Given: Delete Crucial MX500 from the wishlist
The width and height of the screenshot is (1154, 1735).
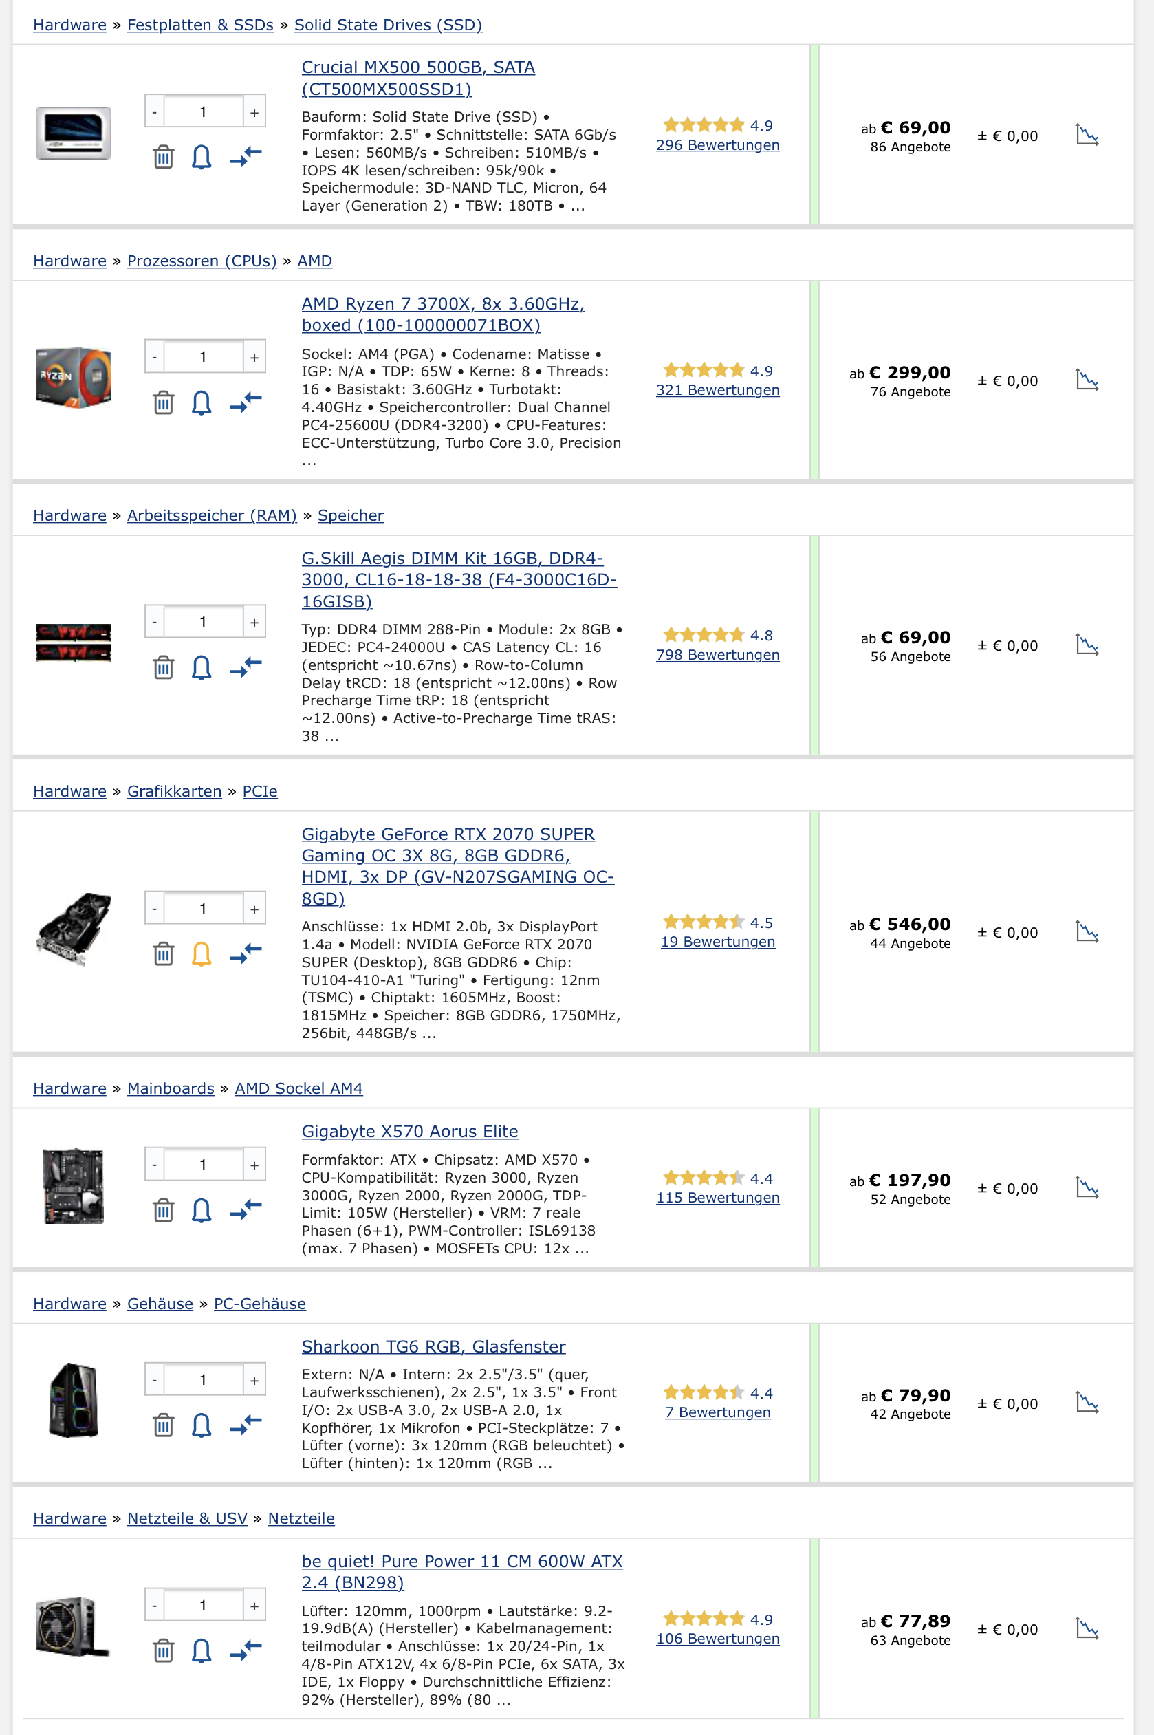Looking at the screenshot, I should pyautogui.click(x=164, y=157).
